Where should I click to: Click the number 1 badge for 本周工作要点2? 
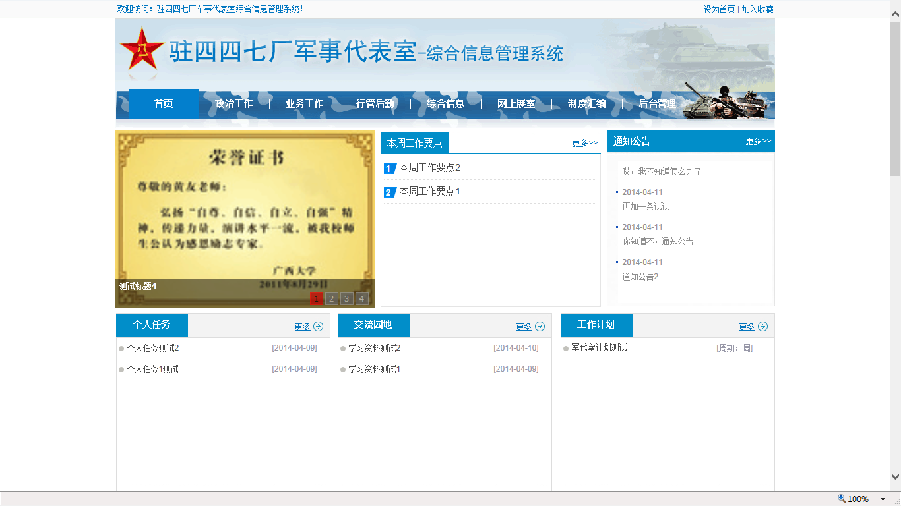pos(389,169)
